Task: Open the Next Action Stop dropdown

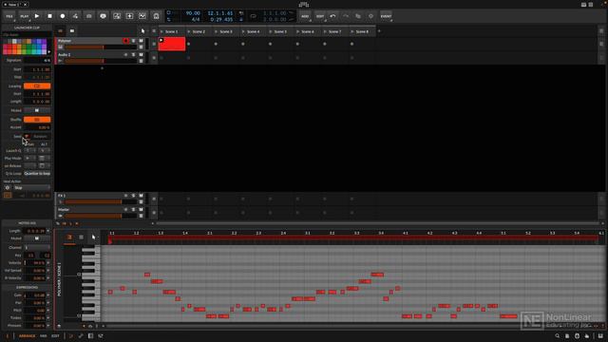Action: pyautogui.click(x=31, y=188)
